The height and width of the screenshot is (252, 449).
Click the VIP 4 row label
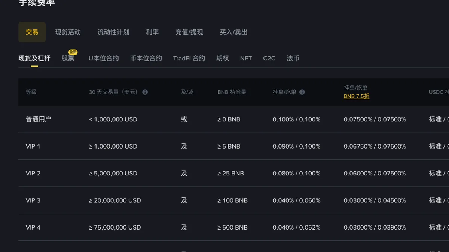(x=33, y=227)
